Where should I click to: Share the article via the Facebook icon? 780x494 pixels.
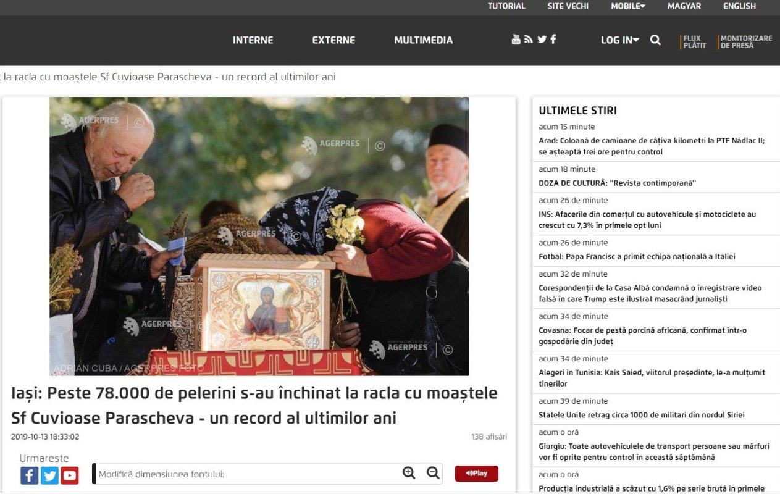point(28,475)
